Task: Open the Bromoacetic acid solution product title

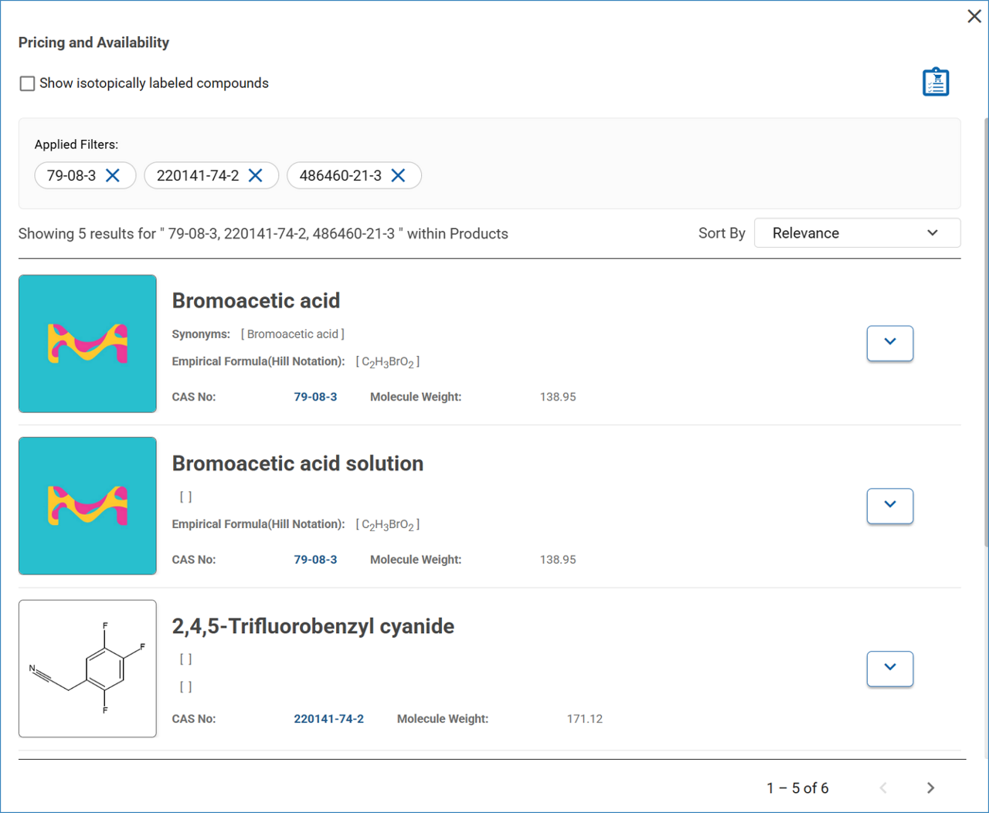Action: [x=297, y=463]
